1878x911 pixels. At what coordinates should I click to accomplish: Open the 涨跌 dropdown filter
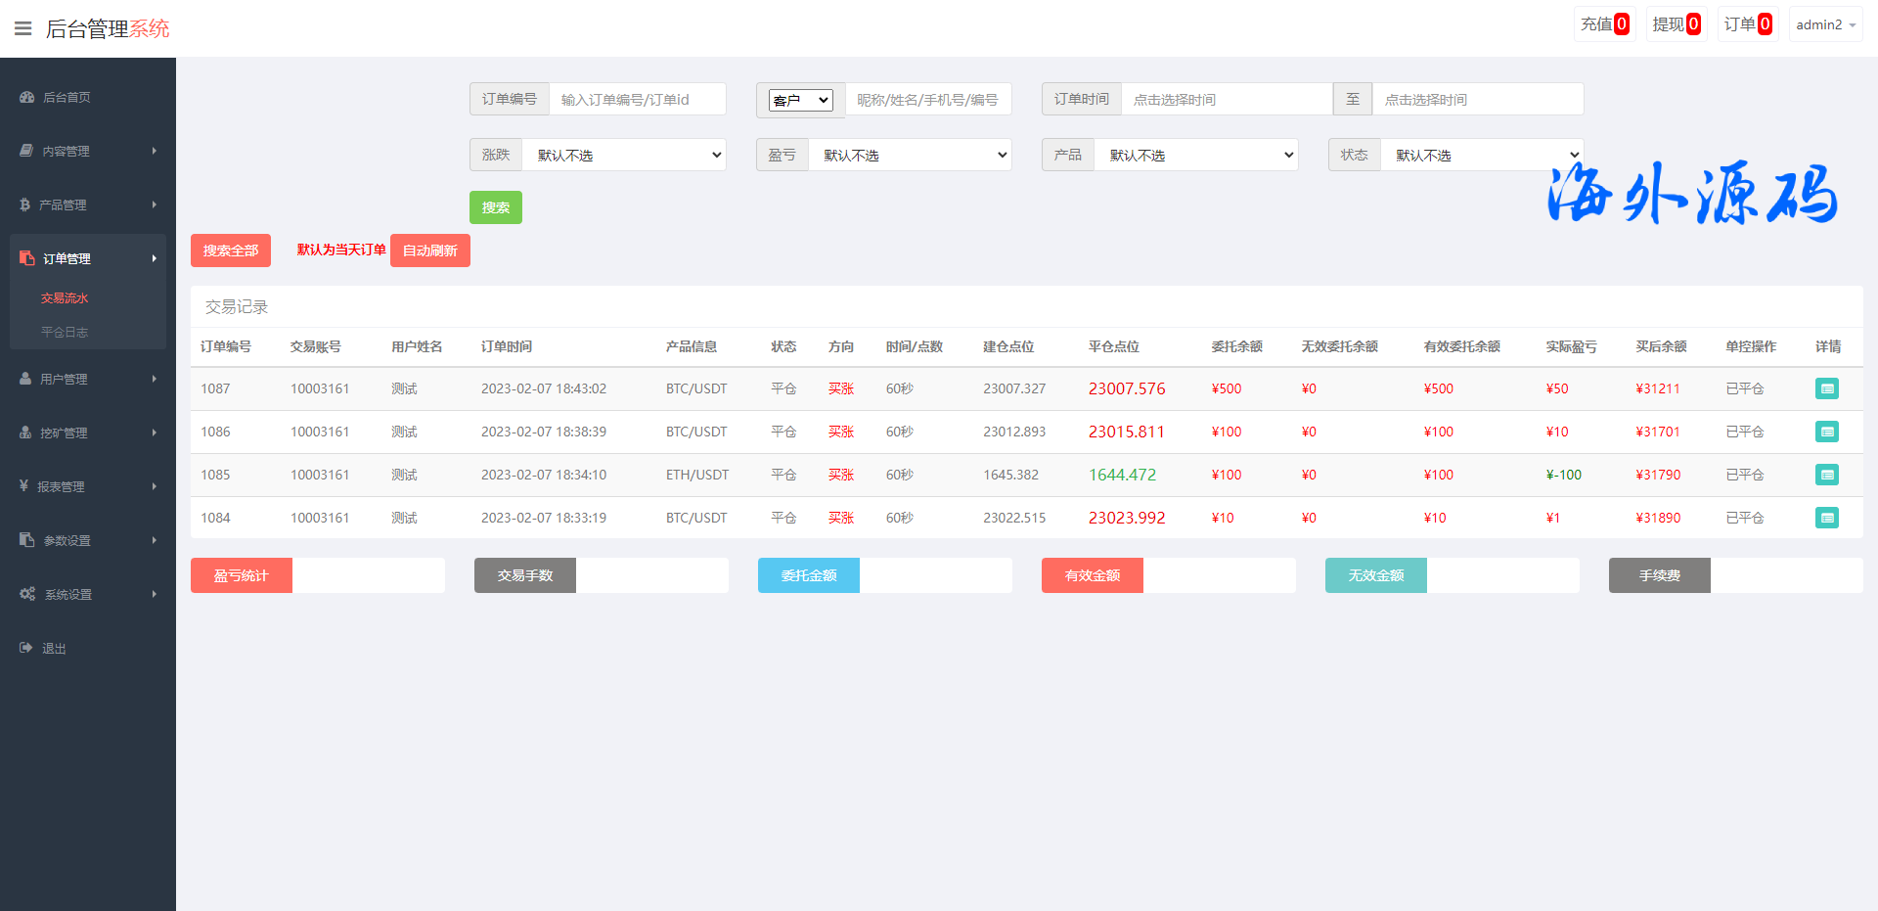pyautogui.click(x=624, y=155)
